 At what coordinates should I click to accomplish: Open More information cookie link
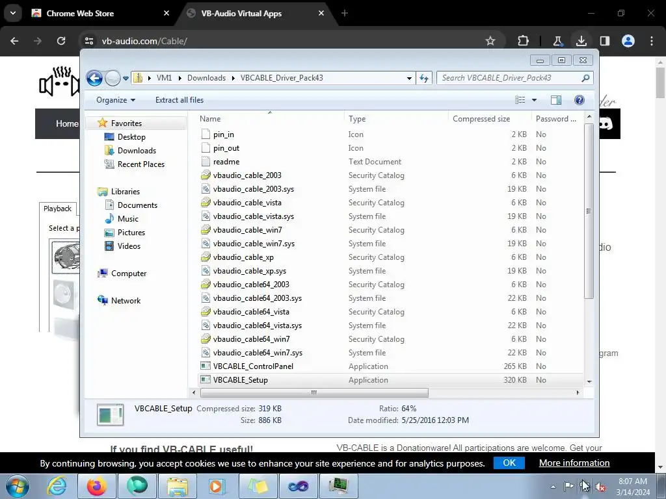pos(574,463)
